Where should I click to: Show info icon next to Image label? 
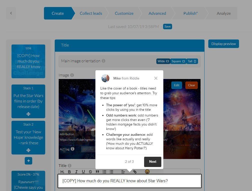(72, 75)
